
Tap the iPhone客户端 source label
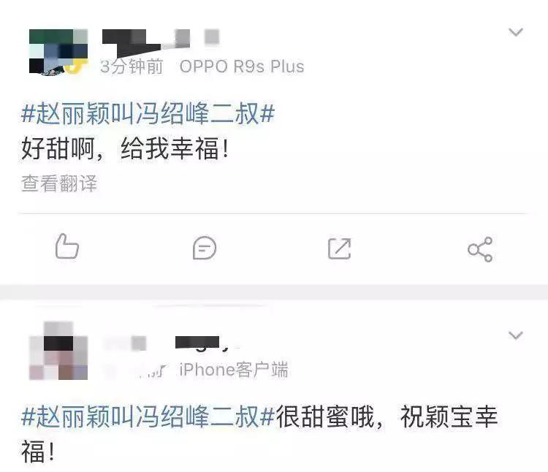click(234, 370)
